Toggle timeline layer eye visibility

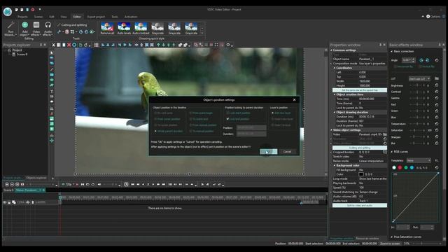pos(5,202)
